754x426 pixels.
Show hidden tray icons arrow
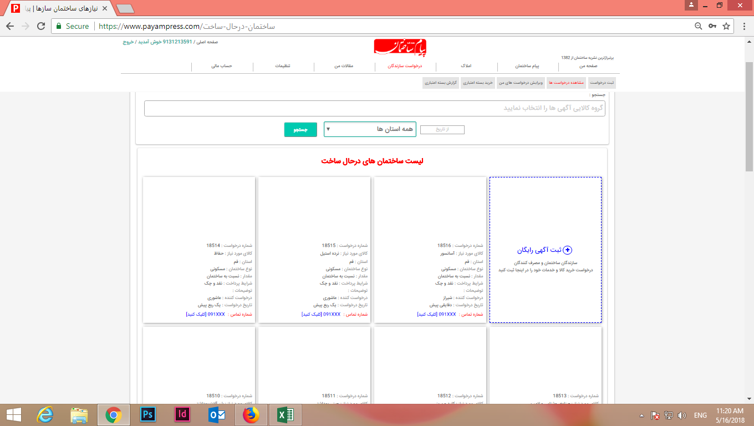[642, 415]
